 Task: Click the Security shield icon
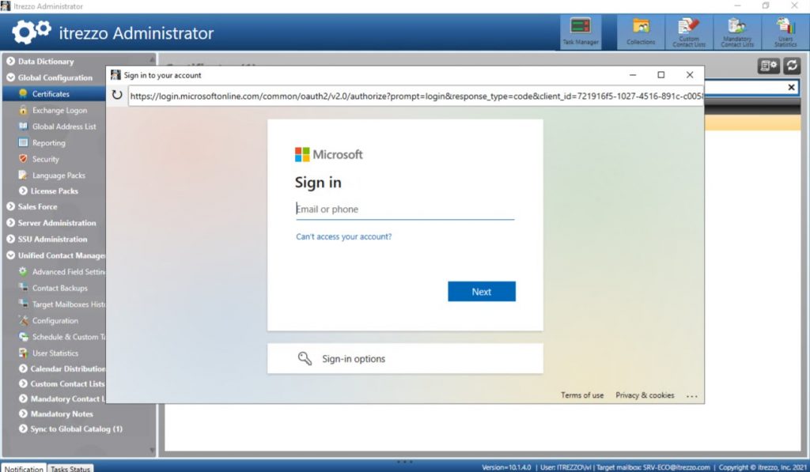[23, 159]
